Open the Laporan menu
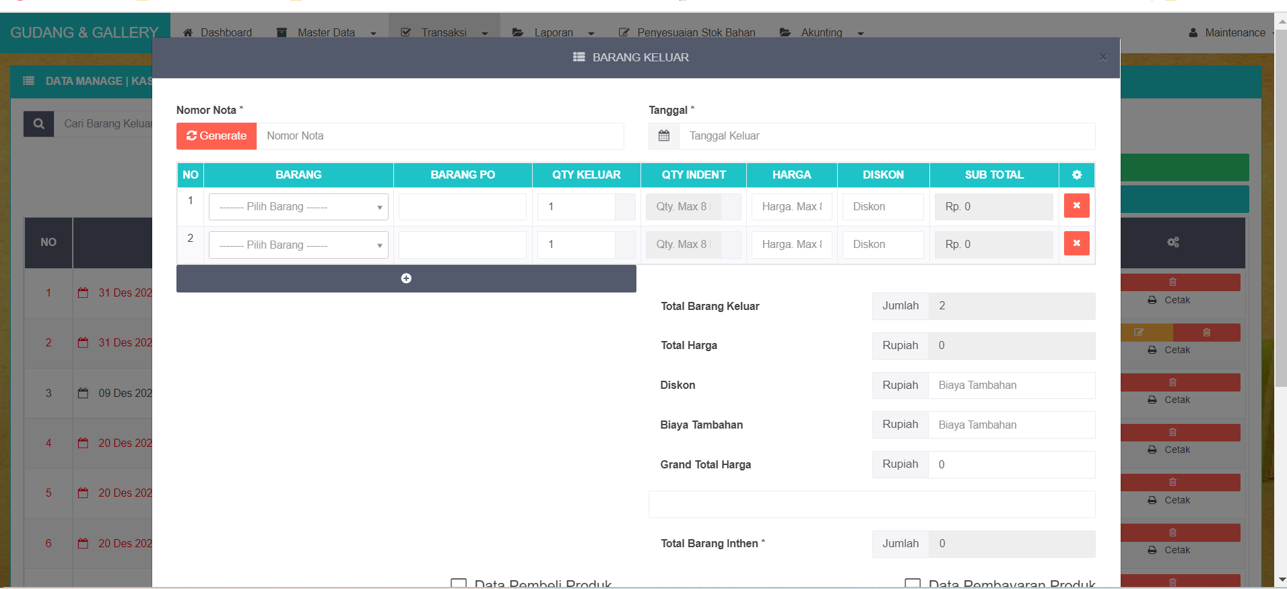Viewport: 1287px width, 589px height. pos(553,32)
